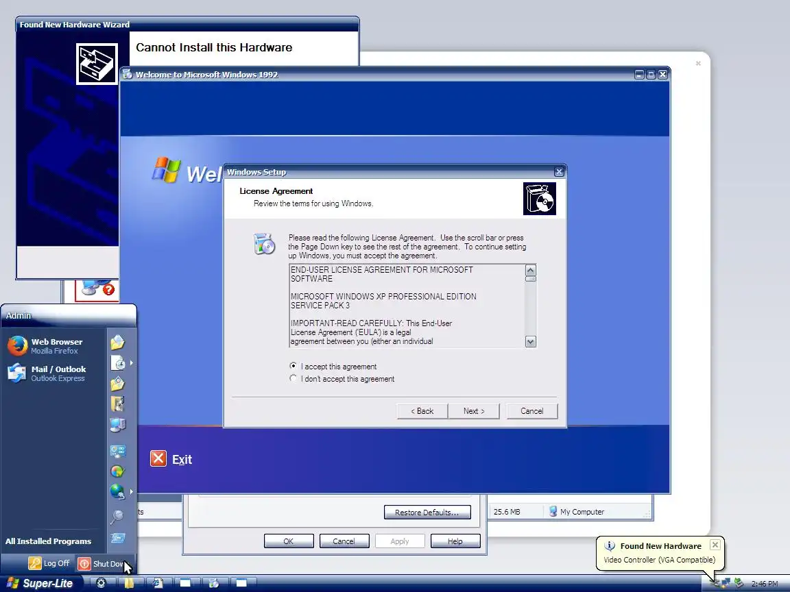Open Recent Documents icon in Start menu

point(117,362)
